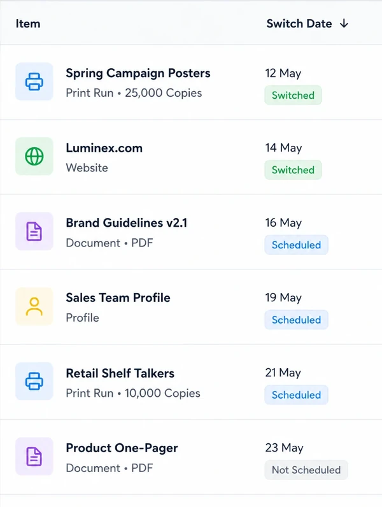The width and height of the screenshot is (382, 507).
Task: Click the document icon for Brand Guidelines v2.1
Action: pyautogui.click(x=34, y=231)
